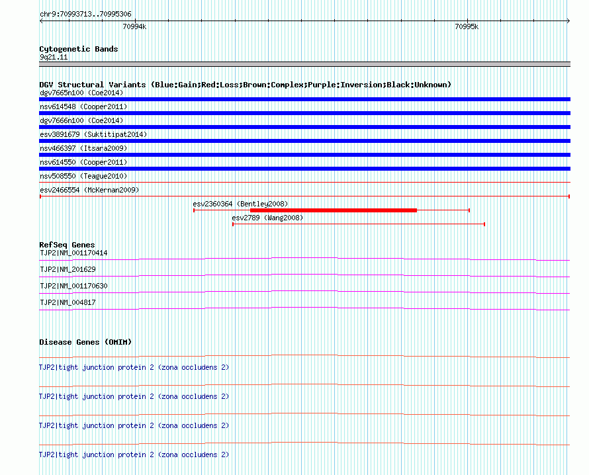Click the blue gain bar under dgv7665n100

coord(304,99)
